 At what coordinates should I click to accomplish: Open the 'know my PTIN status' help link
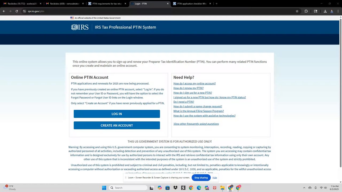pos(209,97)
